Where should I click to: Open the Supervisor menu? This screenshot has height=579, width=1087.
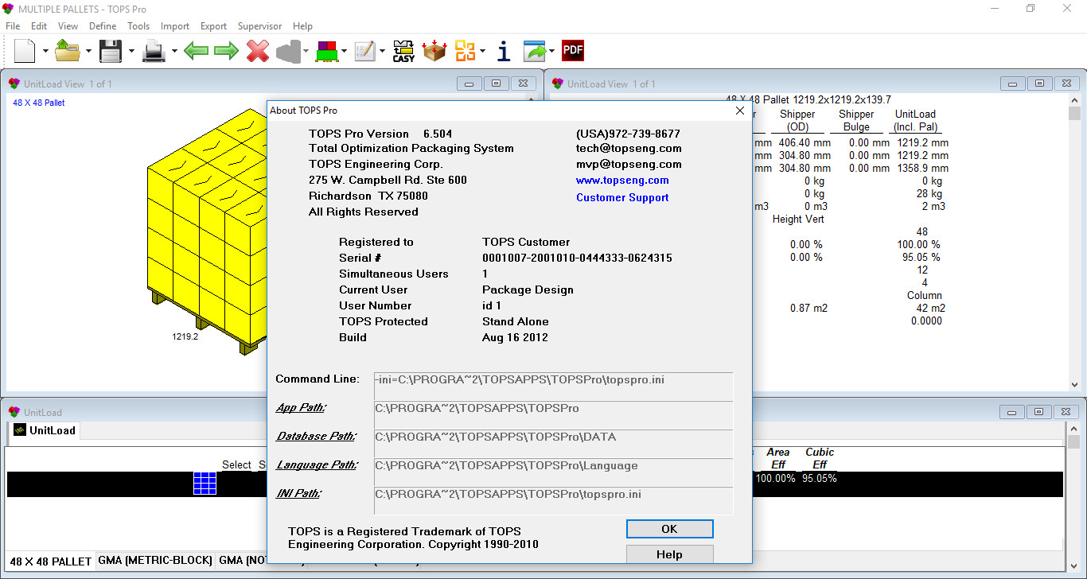(x=259, y=26)
